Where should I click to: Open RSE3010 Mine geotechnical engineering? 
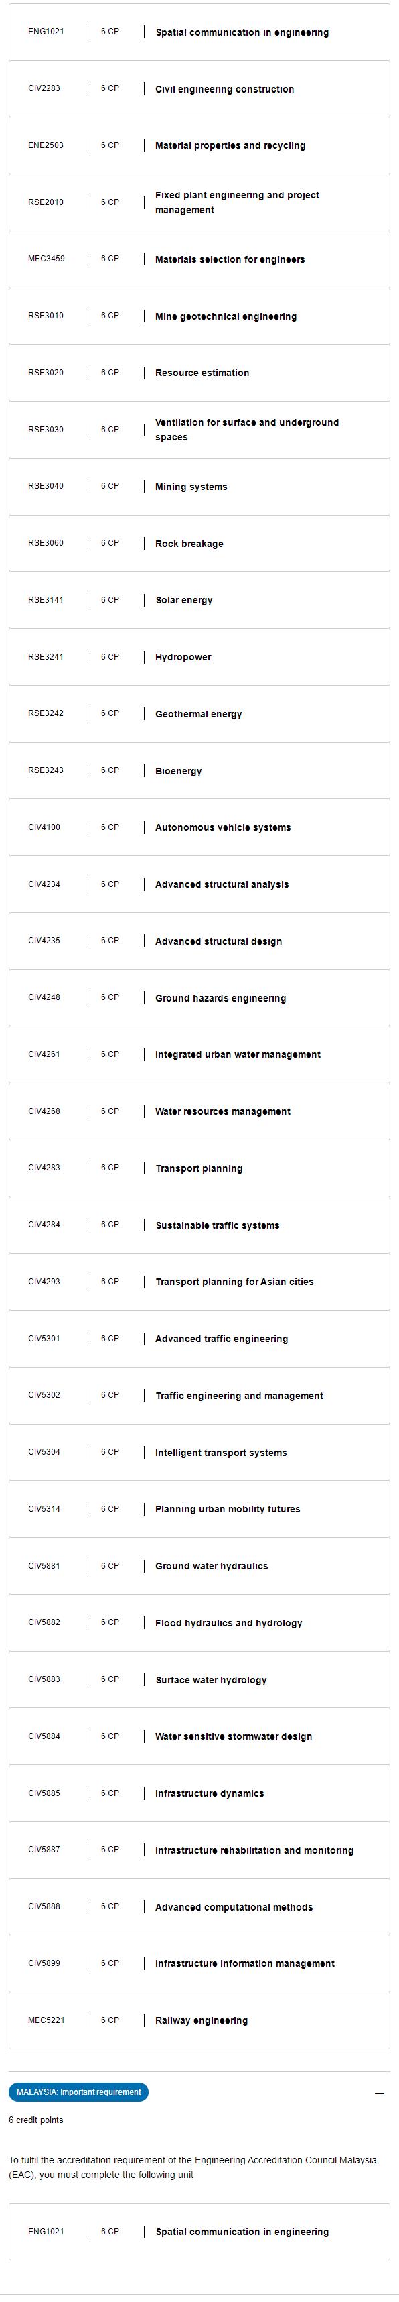[199, 316]
